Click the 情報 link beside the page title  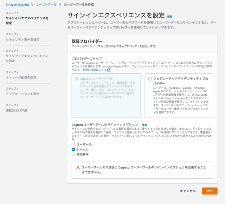coord(169,17)
